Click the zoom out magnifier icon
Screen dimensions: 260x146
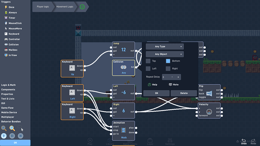point(12,128)
